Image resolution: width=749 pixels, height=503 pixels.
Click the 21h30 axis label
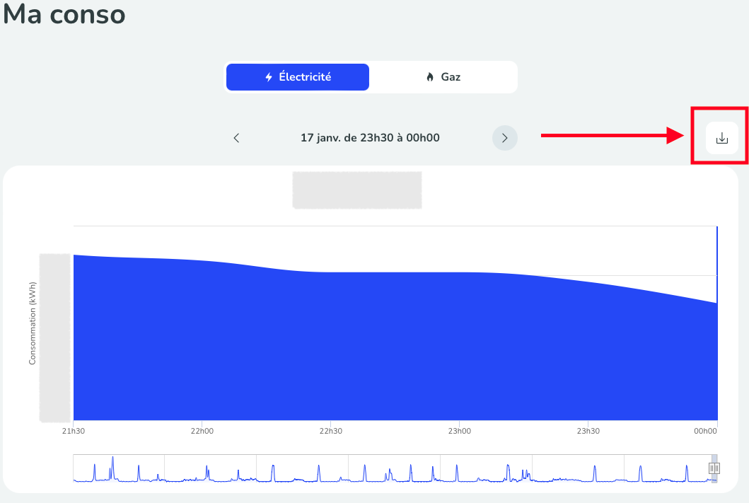(73, 430)
